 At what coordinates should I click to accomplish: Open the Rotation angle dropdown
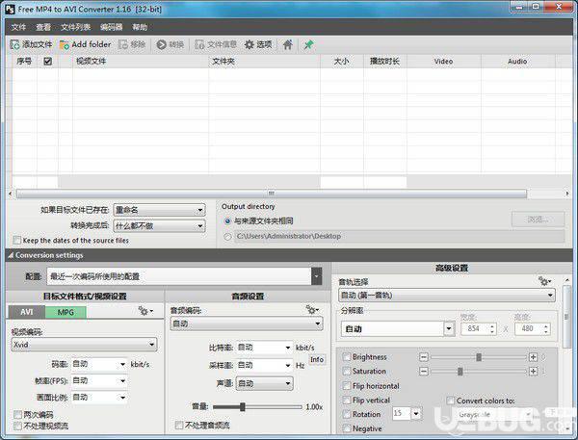[416, 414]
